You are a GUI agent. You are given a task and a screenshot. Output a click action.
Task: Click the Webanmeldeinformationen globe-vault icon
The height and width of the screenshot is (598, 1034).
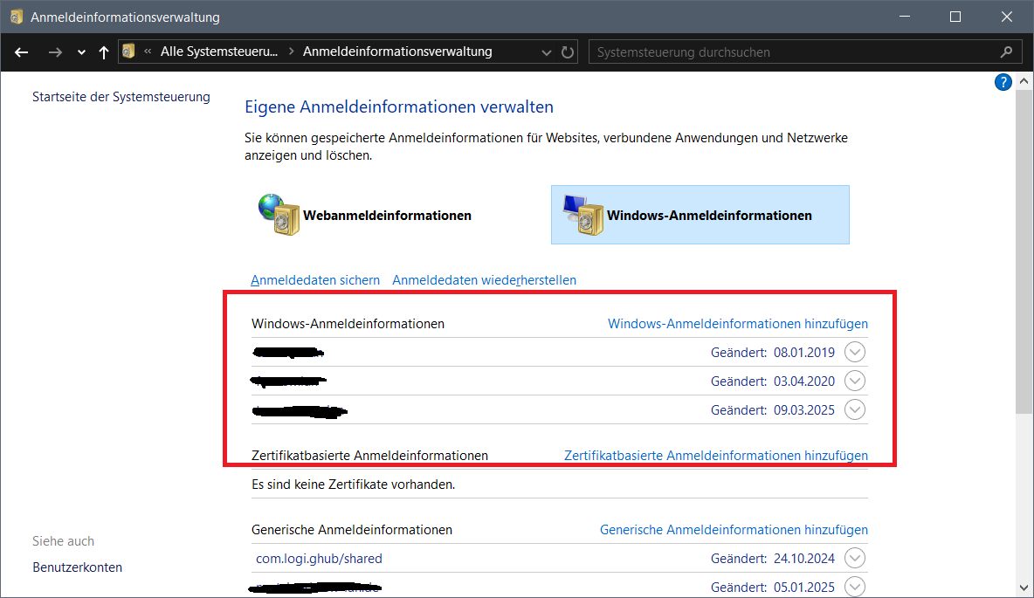point(279,214)
